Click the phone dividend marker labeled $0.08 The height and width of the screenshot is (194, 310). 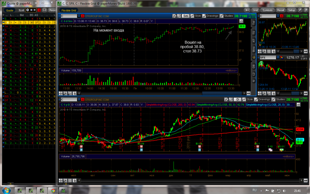coord(141,147)
